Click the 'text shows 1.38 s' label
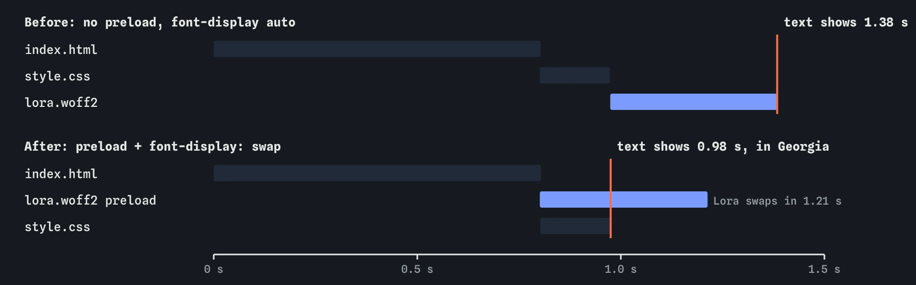The image size is (916, 285). [x=846, y=22]
